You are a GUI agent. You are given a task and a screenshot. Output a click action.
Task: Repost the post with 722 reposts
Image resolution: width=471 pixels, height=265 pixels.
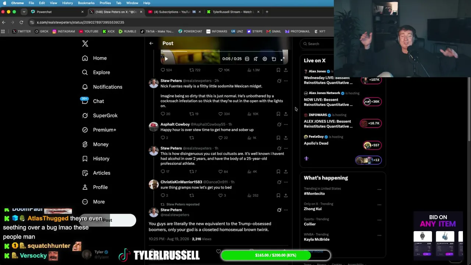tap(195, 70)
